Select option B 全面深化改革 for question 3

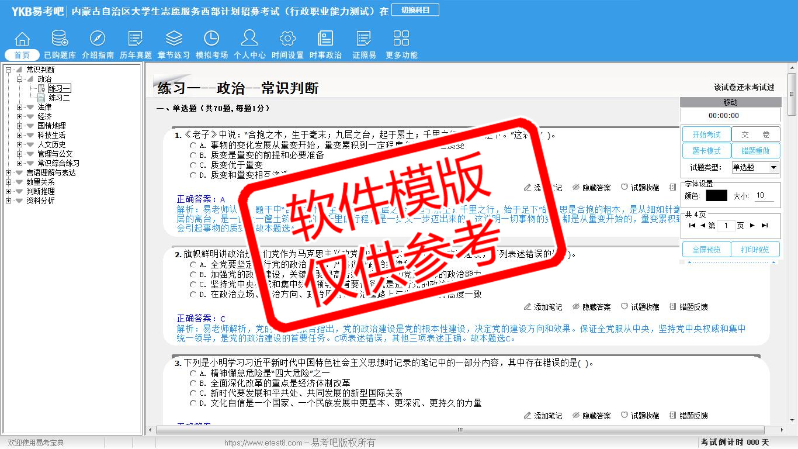click(x=193, y=384)
